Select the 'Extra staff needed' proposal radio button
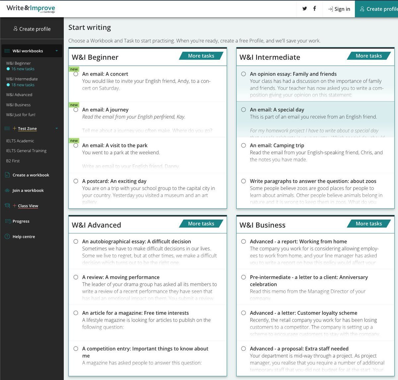The width and height of the screenshot is (398, 380). tap(243, 348)
